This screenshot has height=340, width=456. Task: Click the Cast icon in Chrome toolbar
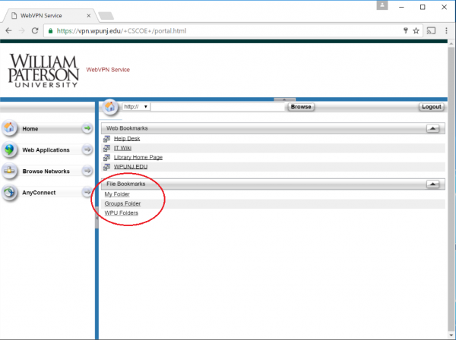pos(431,31)
